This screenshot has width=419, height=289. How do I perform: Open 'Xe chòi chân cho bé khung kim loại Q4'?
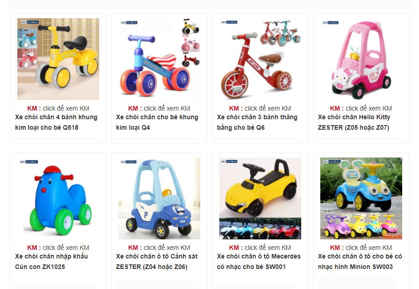point(157,122)
